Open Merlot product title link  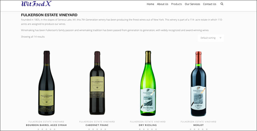198,125
